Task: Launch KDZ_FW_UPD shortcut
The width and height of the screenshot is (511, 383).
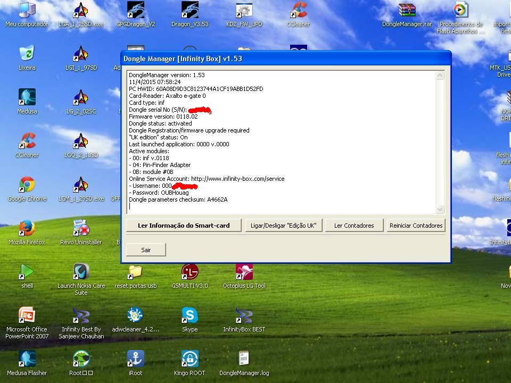Action: (244, 14)
